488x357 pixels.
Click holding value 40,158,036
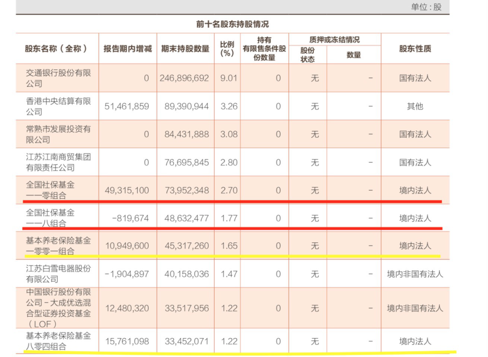pos(187,274)
